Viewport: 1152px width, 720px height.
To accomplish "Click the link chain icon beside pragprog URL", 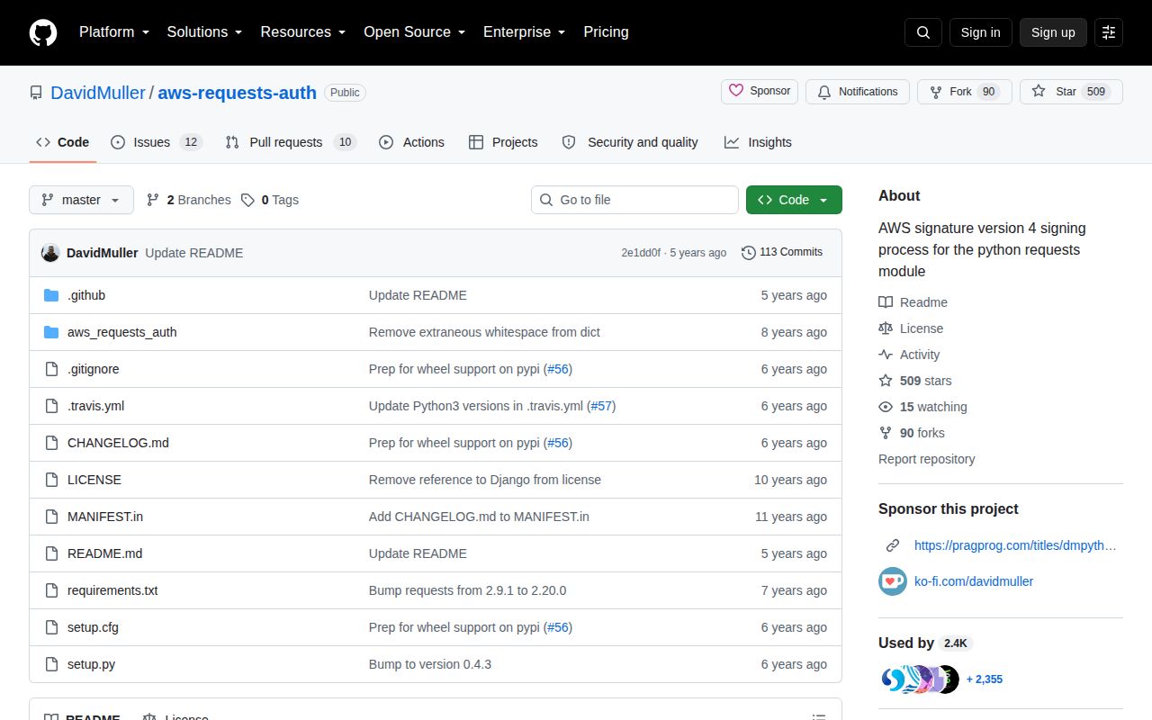I will [x=893, y=545].
